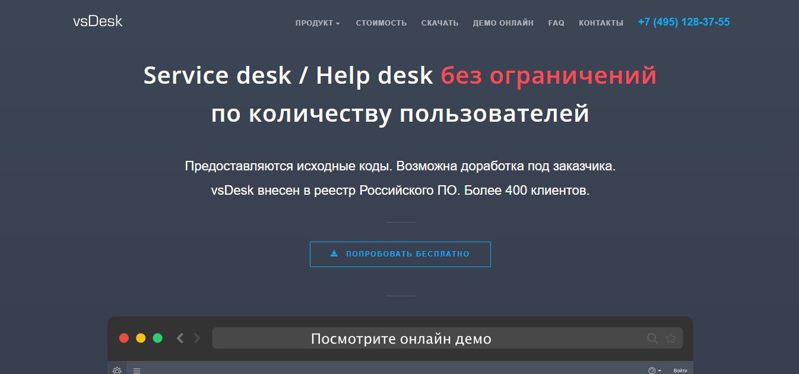Viewport: 799px width, 374px height.
Task: Select КОНТАКТЫ in the navigation
Action: point(601,23)
